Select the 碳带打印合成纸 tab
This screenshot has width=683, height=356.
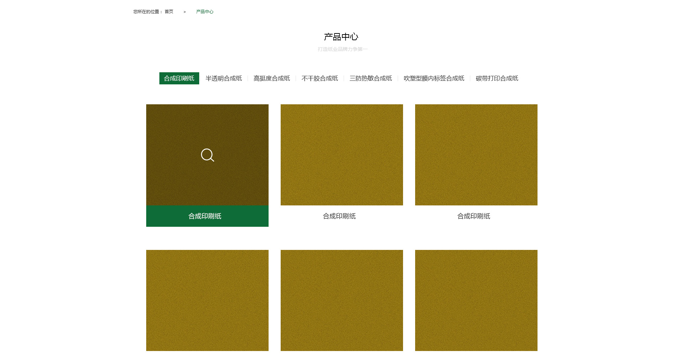[497, 78]
